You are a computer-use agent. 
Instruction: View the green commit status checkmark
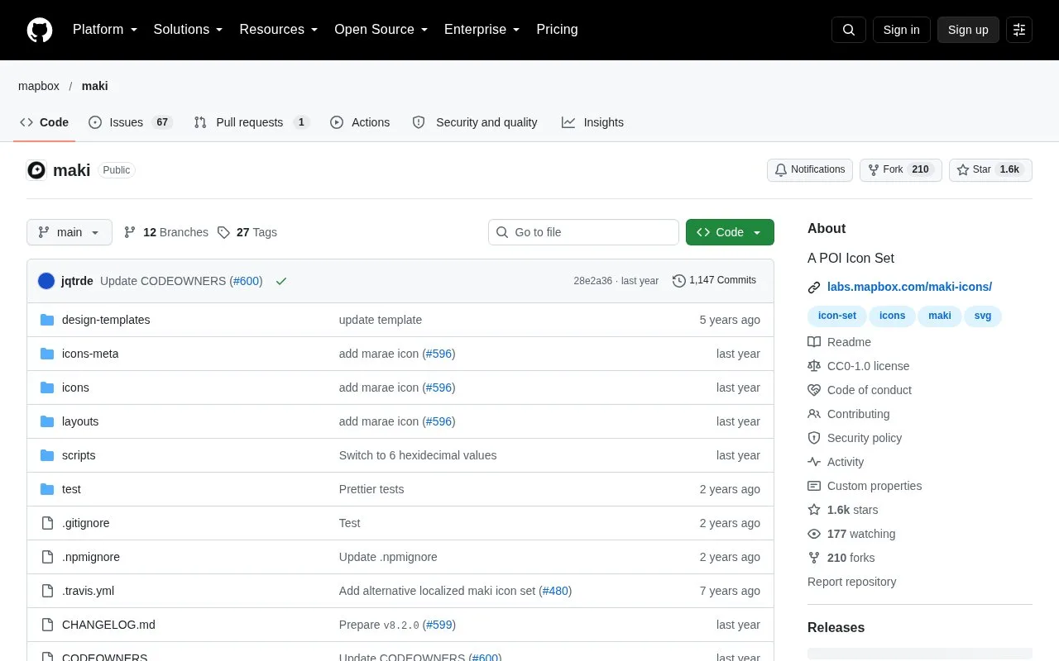(281, 281)
